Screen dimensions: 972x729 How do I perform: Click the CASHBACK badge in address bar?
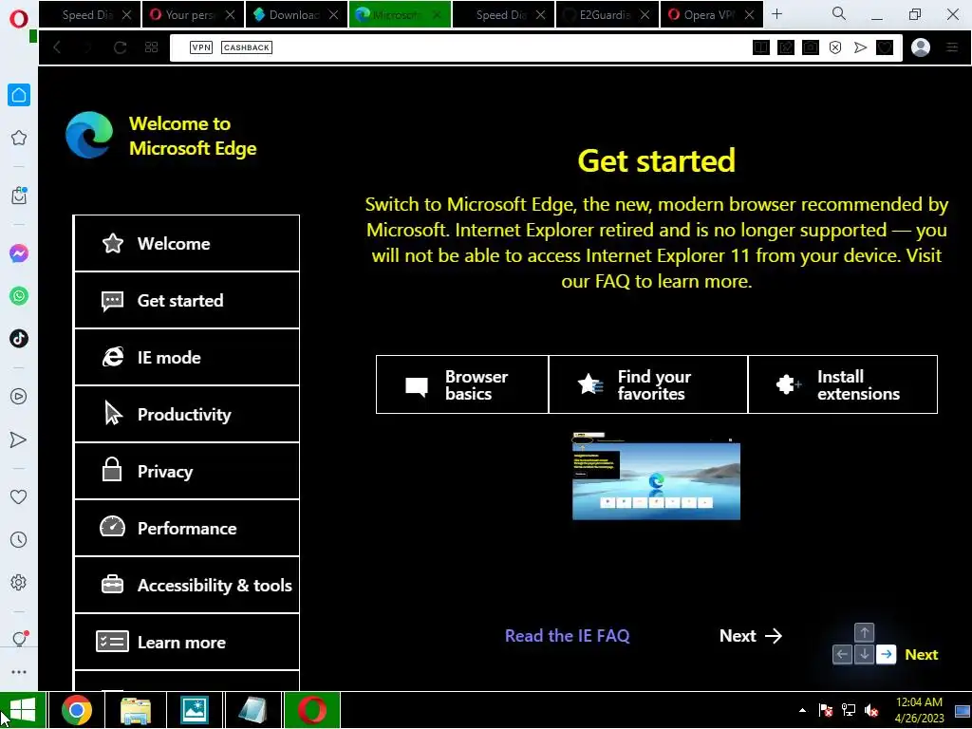(x=247, y=47)
